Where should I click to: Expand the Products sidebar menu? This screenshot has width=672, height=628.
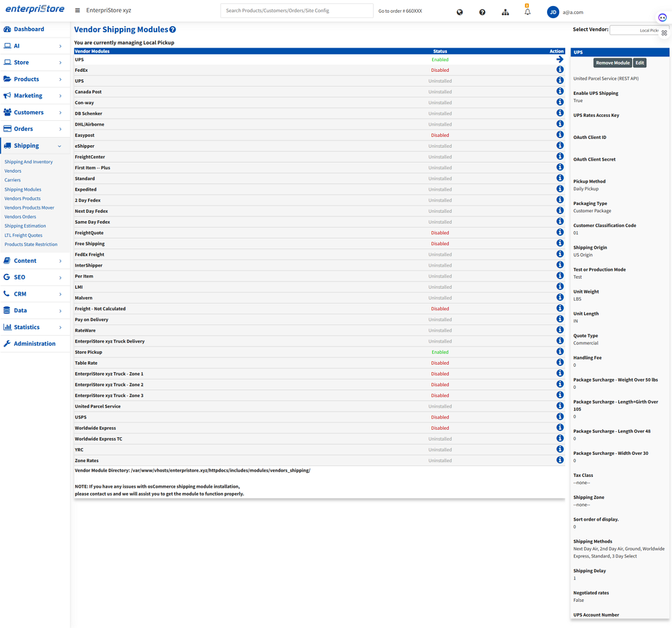pos(34,79)
